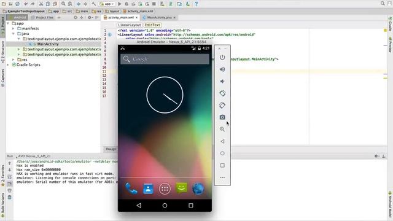Stop the running process in toolbar
Screen dimensions: 393x221
(x=154, y=4)
